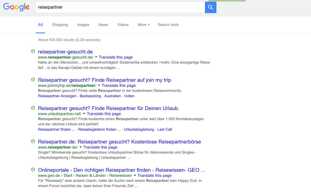Open the reisepartner-gesucht.de result title
This screenshot has width=311, height=193.
tap(65, 52)
